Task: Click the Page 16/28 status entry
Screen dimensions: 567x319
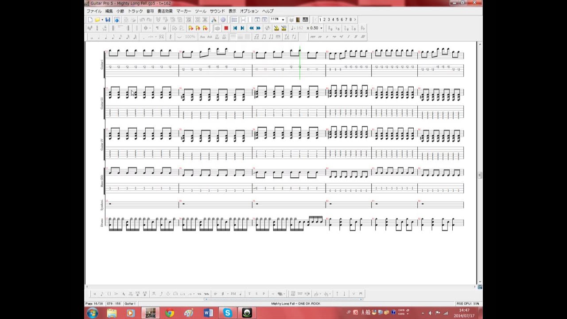Action: pos(94,303)
